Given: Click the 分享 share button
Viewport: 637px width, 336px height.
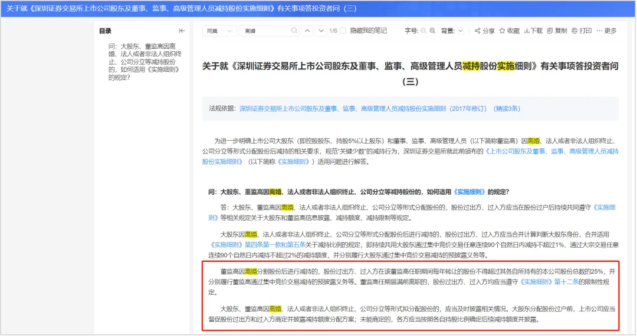Looking at the screenshot, I should [x=485, y=31].
